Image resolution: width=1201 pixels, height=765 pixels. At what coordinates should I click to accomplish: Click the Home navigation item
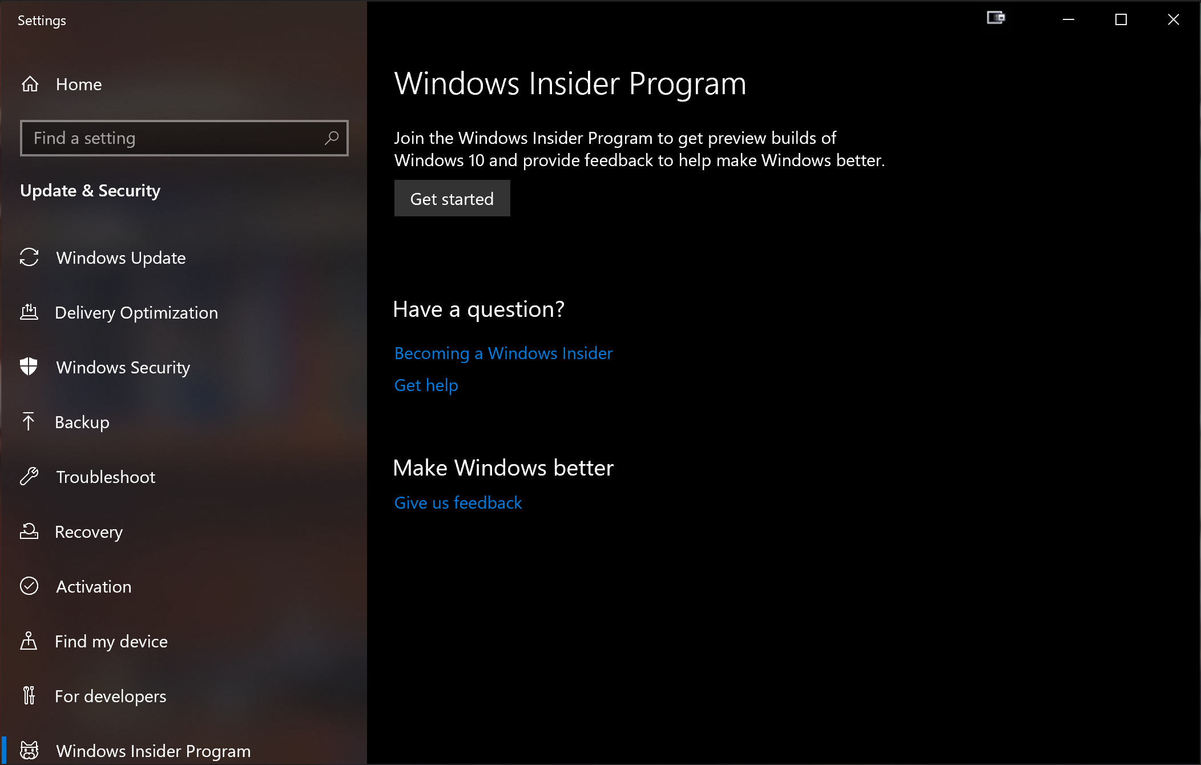[x=78, y=84]
